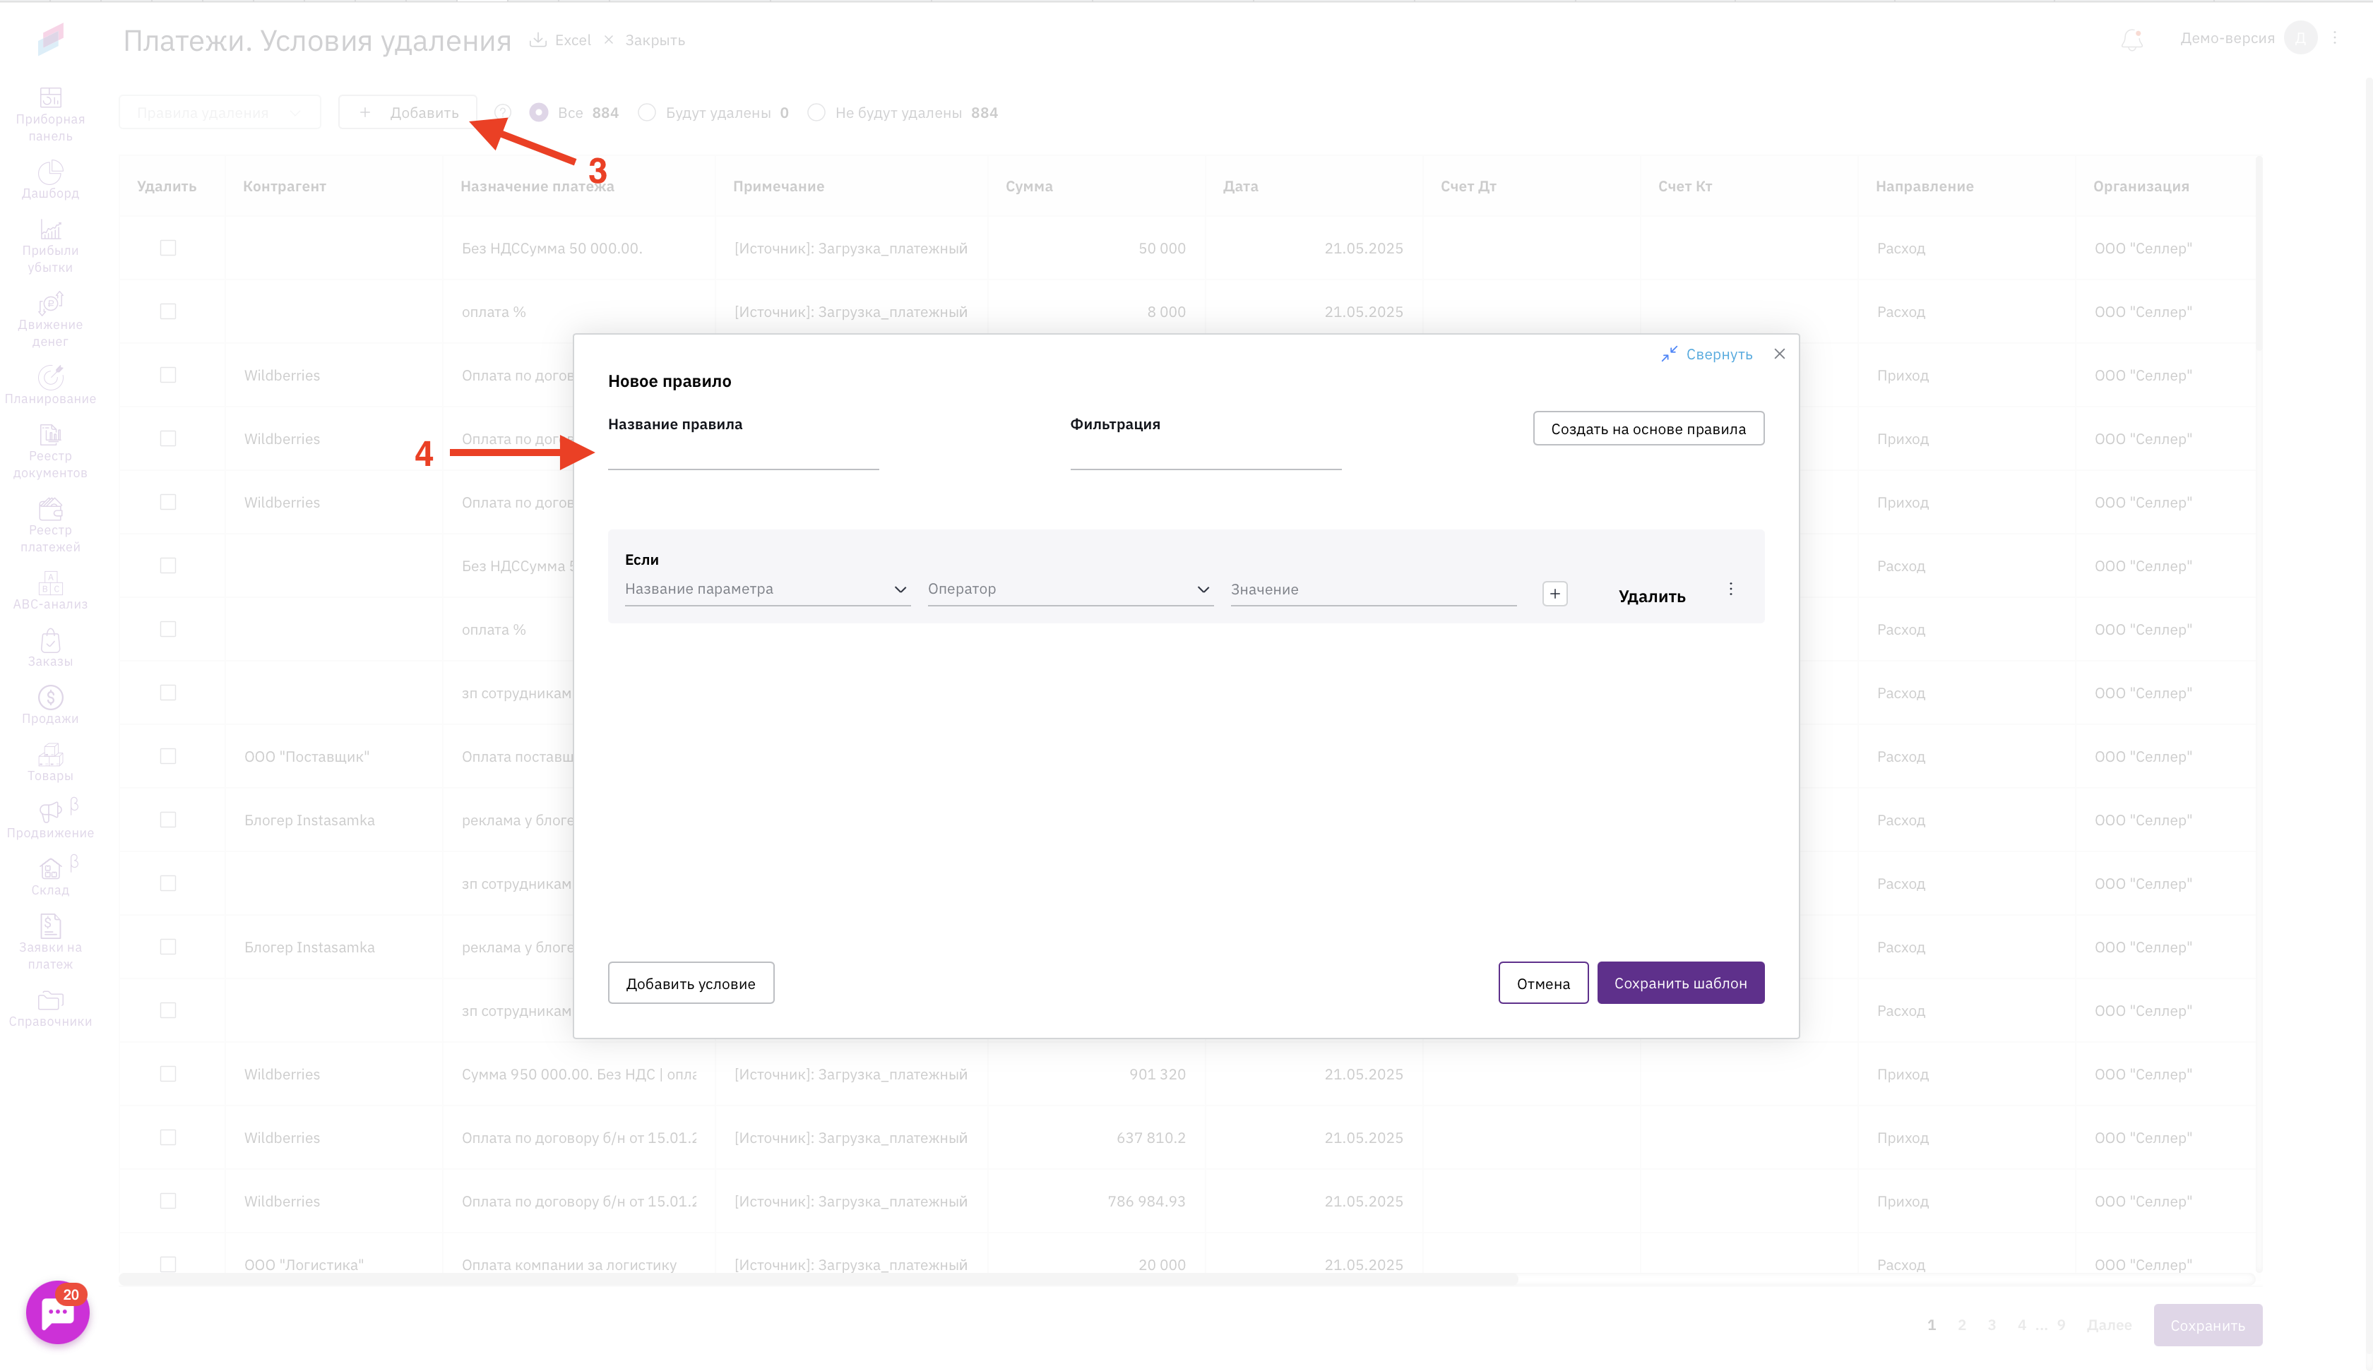Go to page 3 in pagination
Viewport: 2373px width, 1371px height.
tap(1992, 1326)
